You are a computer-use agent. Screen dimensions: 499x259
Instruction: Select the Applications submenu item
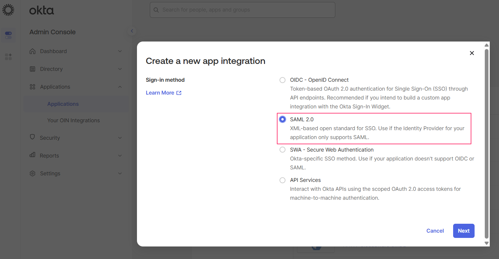63,104
